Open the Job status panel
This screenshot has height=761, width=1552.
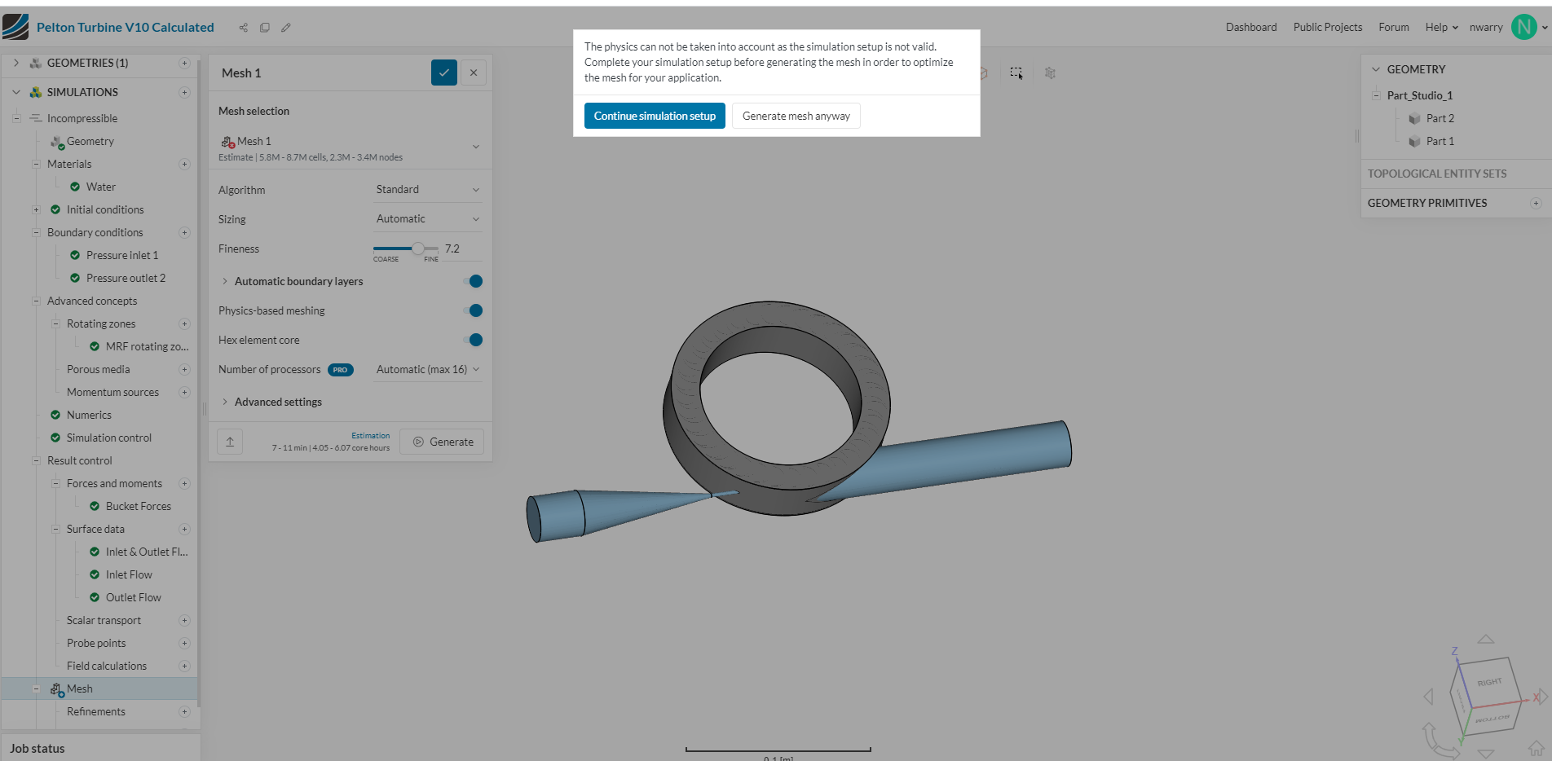[101, 748]
